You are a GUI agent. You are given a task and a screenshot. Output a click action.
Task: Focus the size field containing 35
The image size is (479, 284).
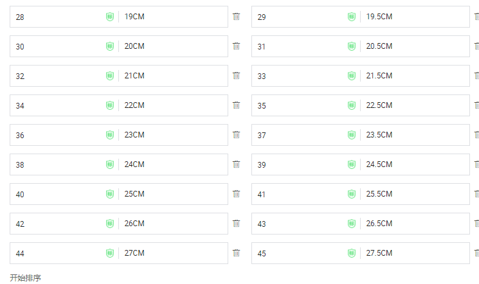pos(299,105)
